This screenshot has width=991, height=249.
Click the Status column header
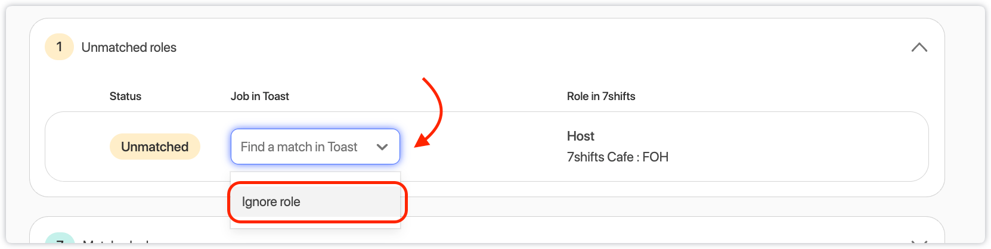pos(125,97)
